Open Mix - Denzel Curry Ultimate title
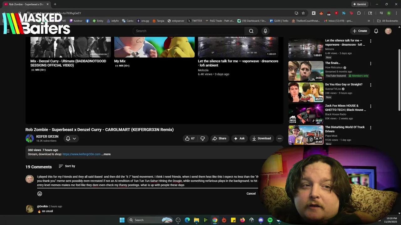Screen dimensions: 401x225 click(68, 63)
